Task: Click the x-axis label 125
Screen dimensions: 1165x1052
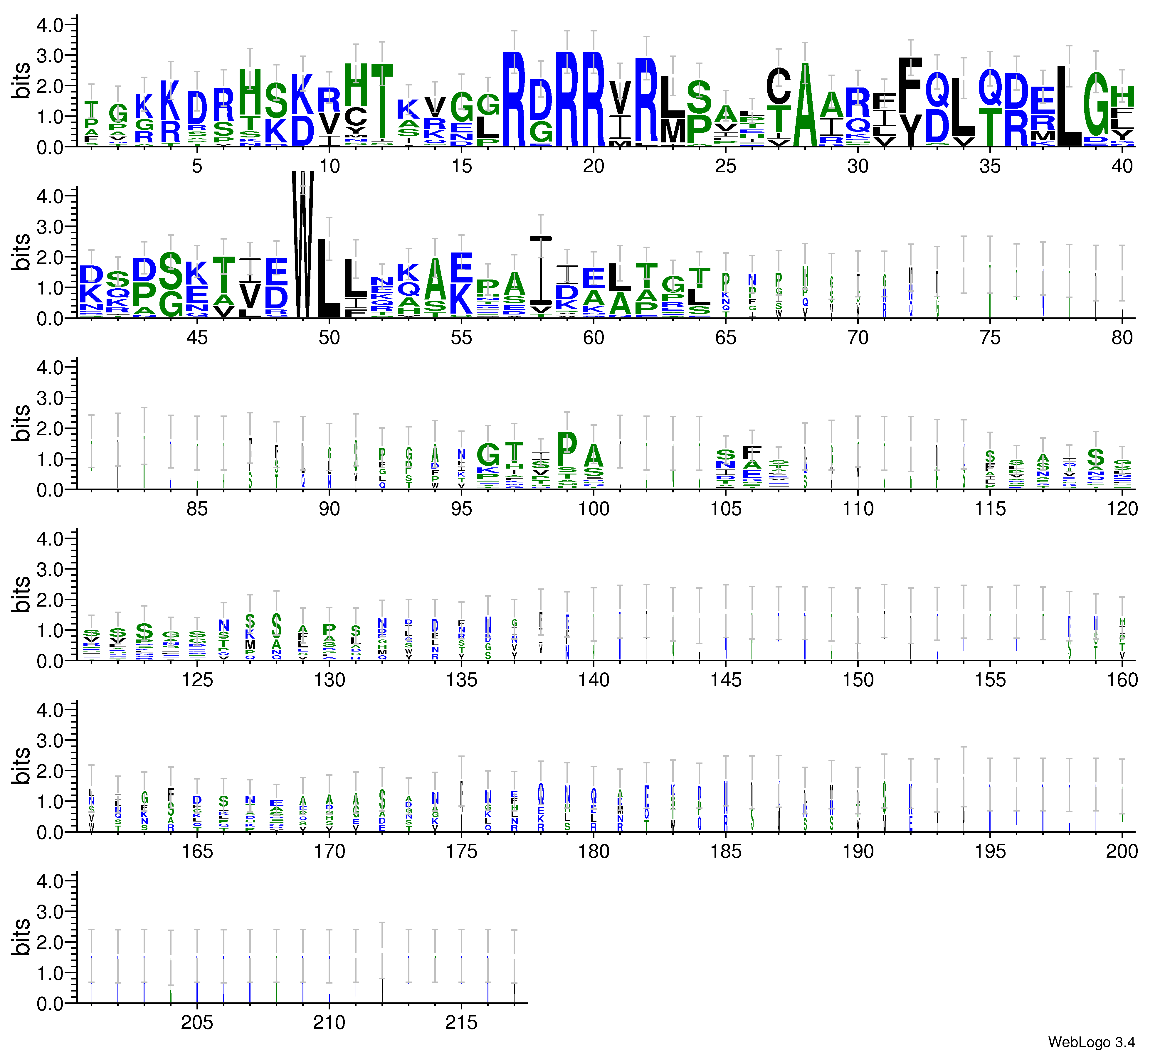Action: coord(197,680)
